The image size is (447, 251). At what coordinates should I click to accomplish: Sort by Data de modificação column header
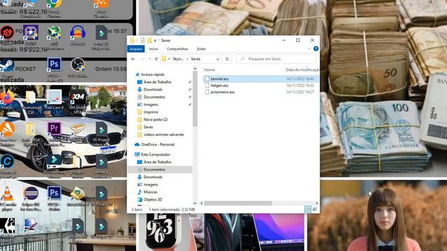302,70
